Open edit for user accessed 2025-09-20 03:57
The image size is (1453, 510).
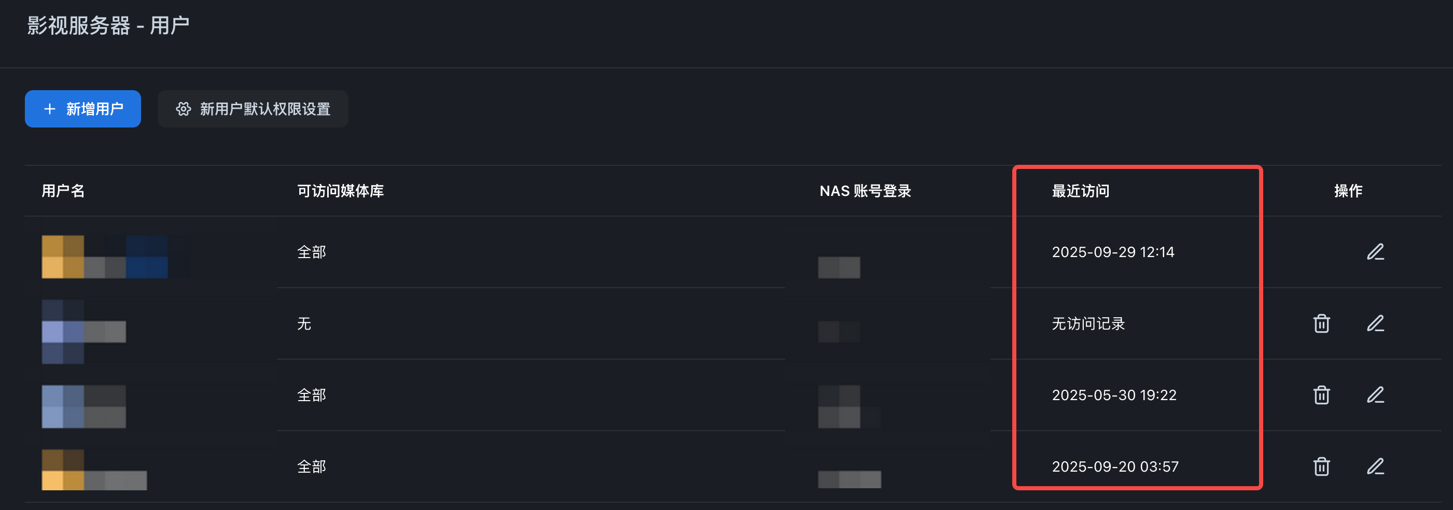point(1375,466)
